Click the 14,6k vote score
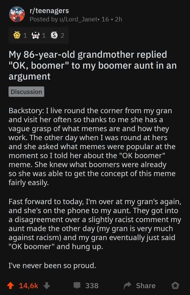Viewport: 190px width, 295px height. click(29, 286)
